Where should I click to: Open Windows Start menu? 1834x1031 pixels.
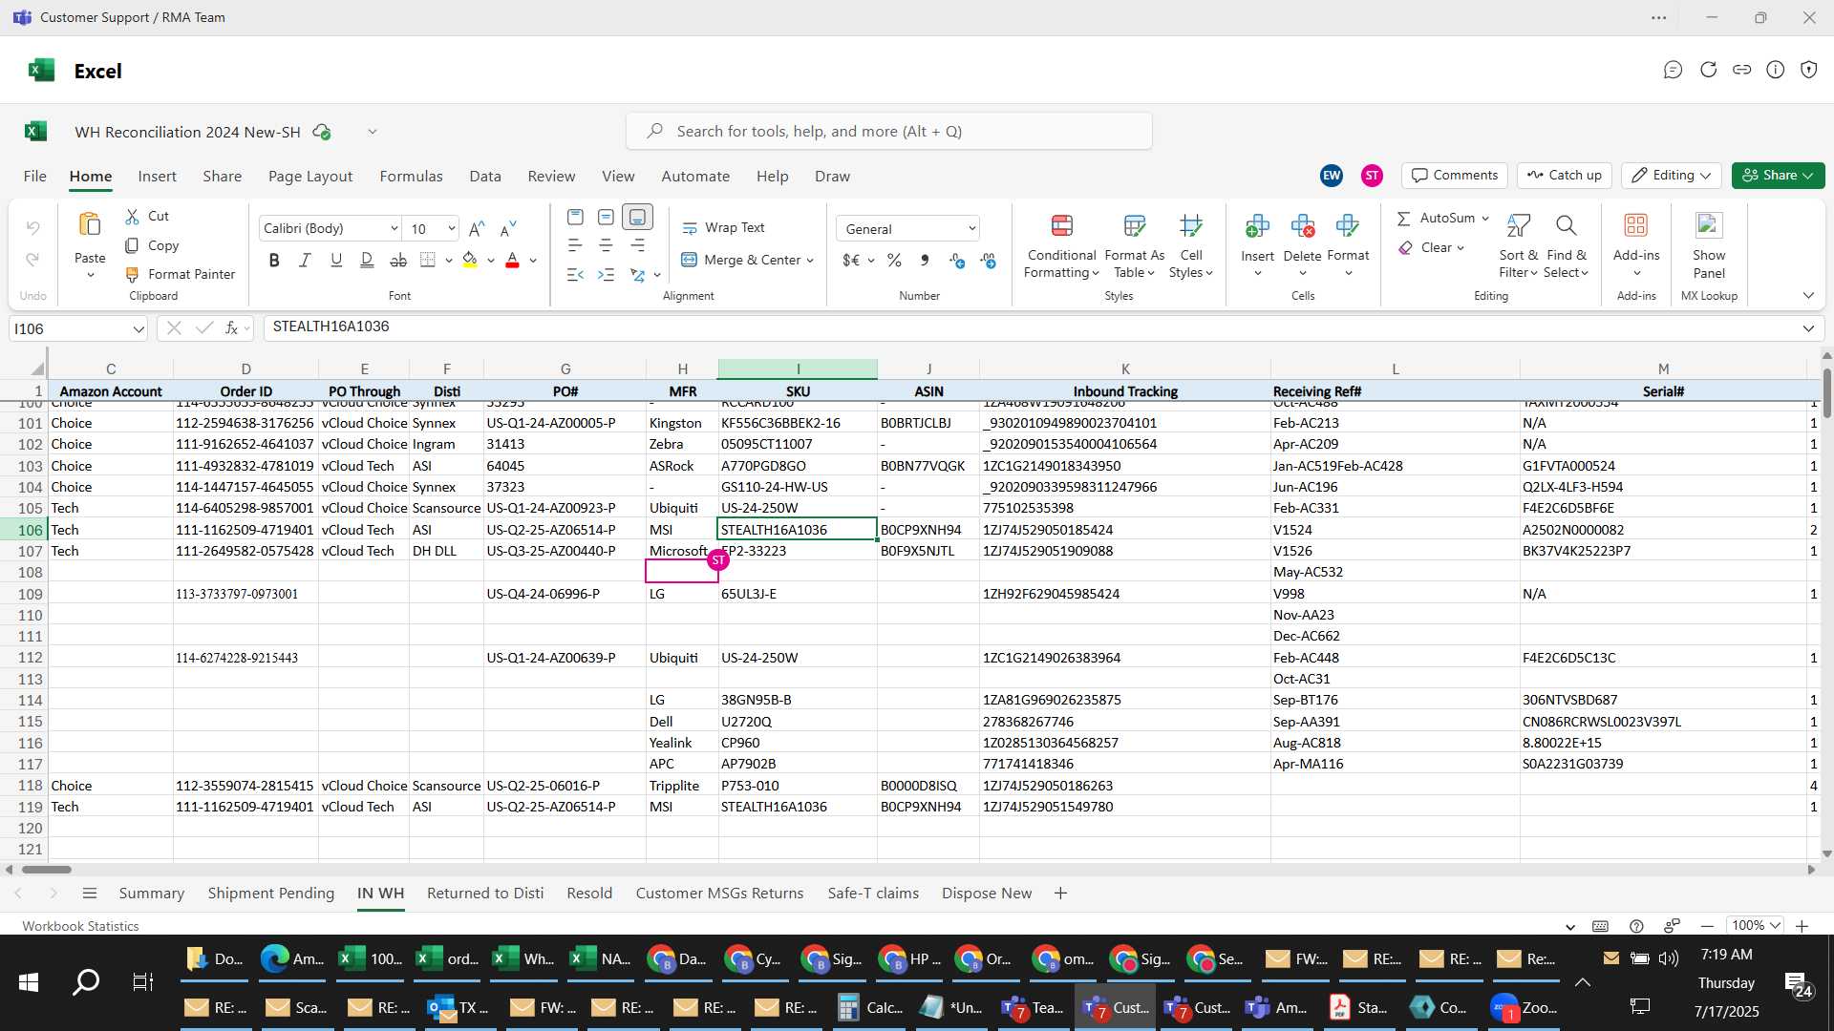[x=29, y=982]
